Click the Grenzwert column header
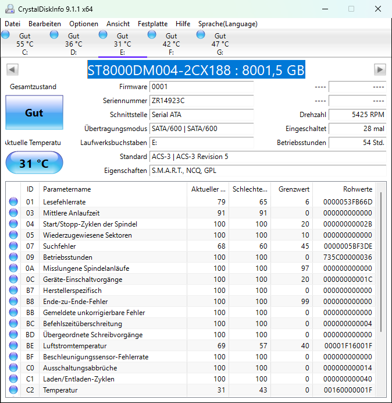Screen dimensions: 392x403 coord(292,189)
